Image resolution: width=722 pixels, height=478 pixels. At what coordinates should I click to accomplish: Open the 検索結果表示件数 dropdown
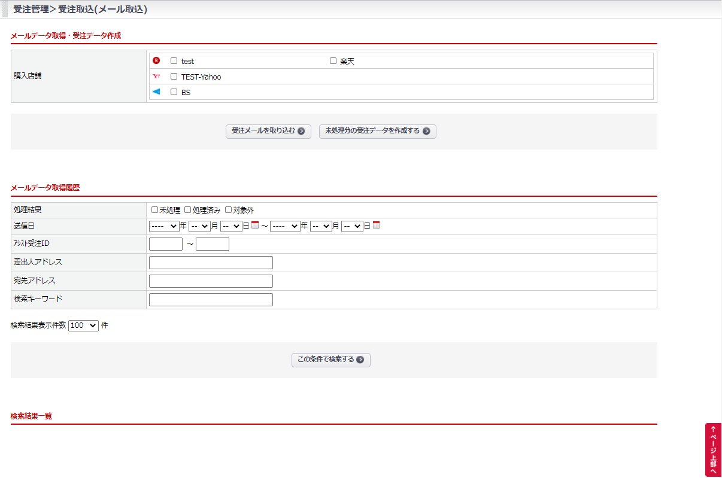coord(83,325)
